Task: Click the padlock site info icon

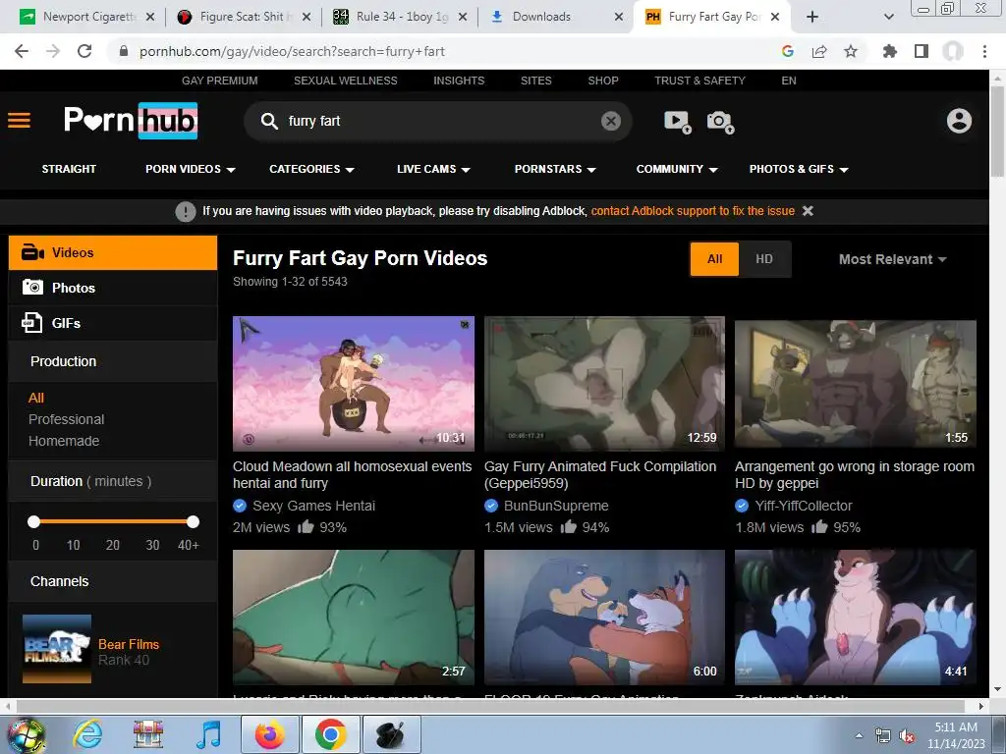Action: click(124, 51)
